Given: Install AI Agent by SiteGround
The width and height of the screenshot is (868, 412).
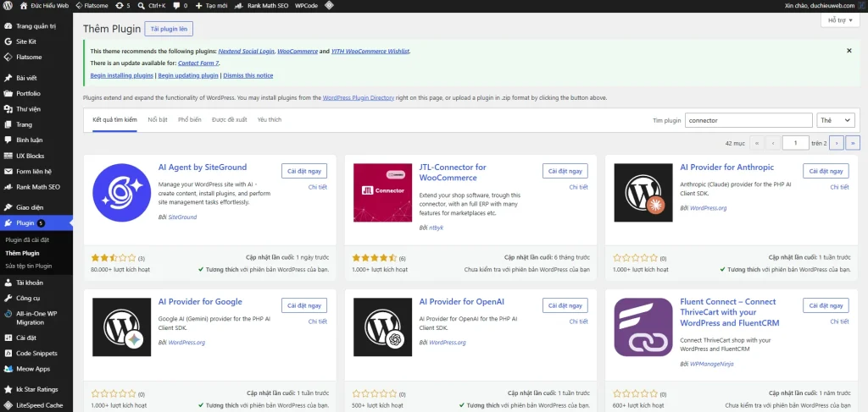Looking at the screenshot, I should (304, 171).
